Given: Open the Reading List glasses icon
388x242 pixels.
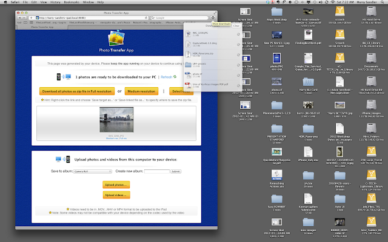Looking at the screenshot, I should [x=19, y=22].
